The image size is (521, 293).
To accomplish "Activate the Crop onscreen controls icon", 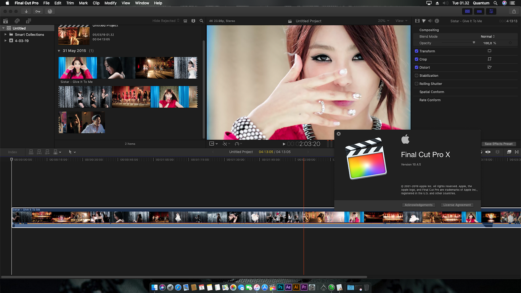I will pyautogui.click(x=489, y=59).
